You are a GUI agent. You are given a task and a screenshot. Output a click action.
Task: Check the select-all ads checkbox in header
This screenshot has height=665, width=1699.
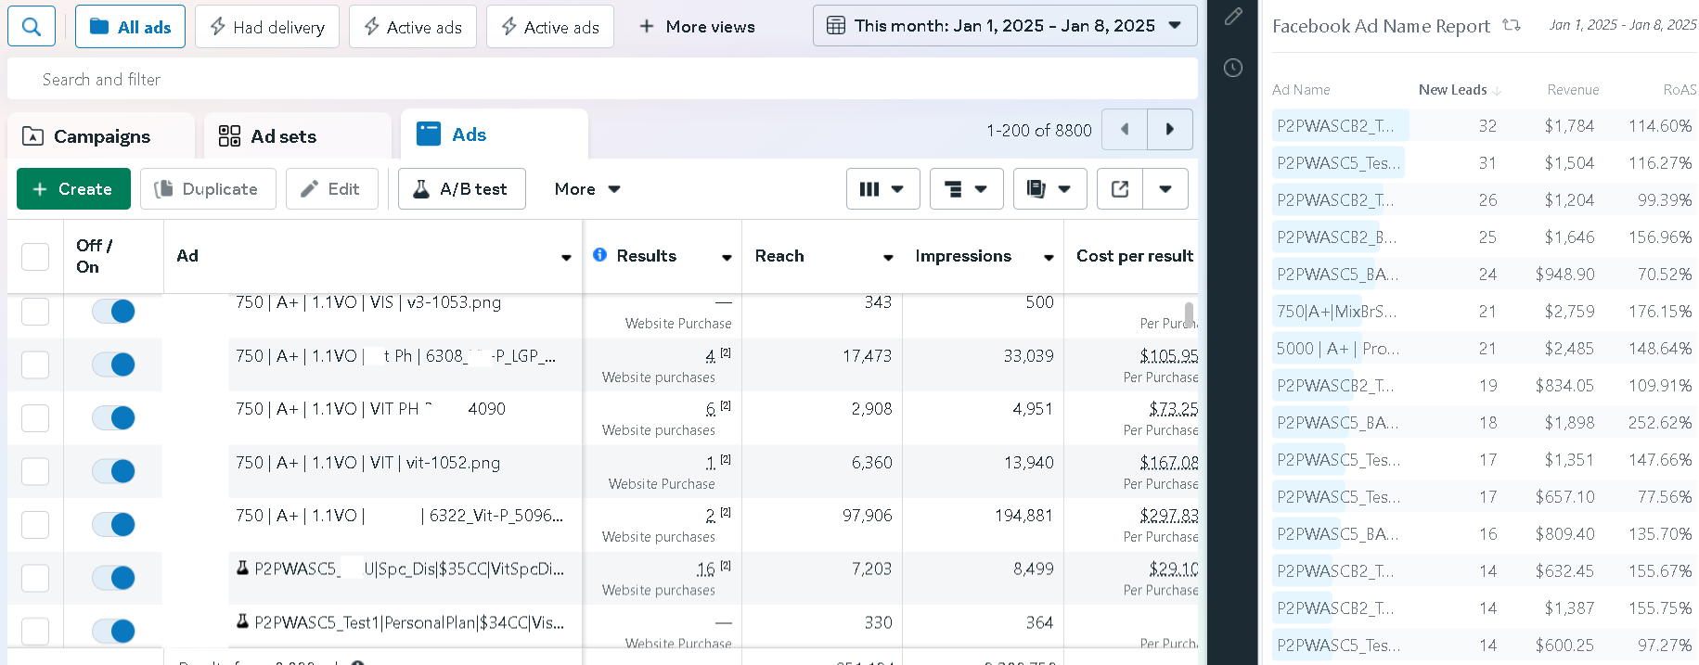point(35,257)
